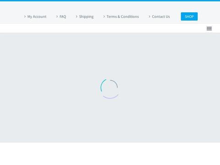This screenshot has width=220, height=165.
Task: View the Terms & Conditions page
Action: pos(123,16)
